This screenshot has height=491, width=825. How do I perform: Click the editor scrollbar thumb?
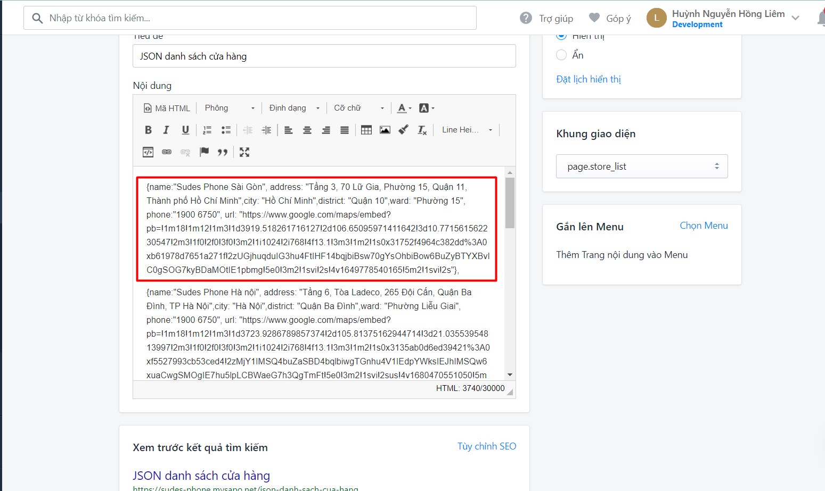510,203
